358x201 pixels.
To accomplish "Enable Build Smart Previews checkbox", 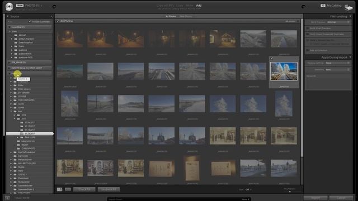I will [x=308, y=28].
